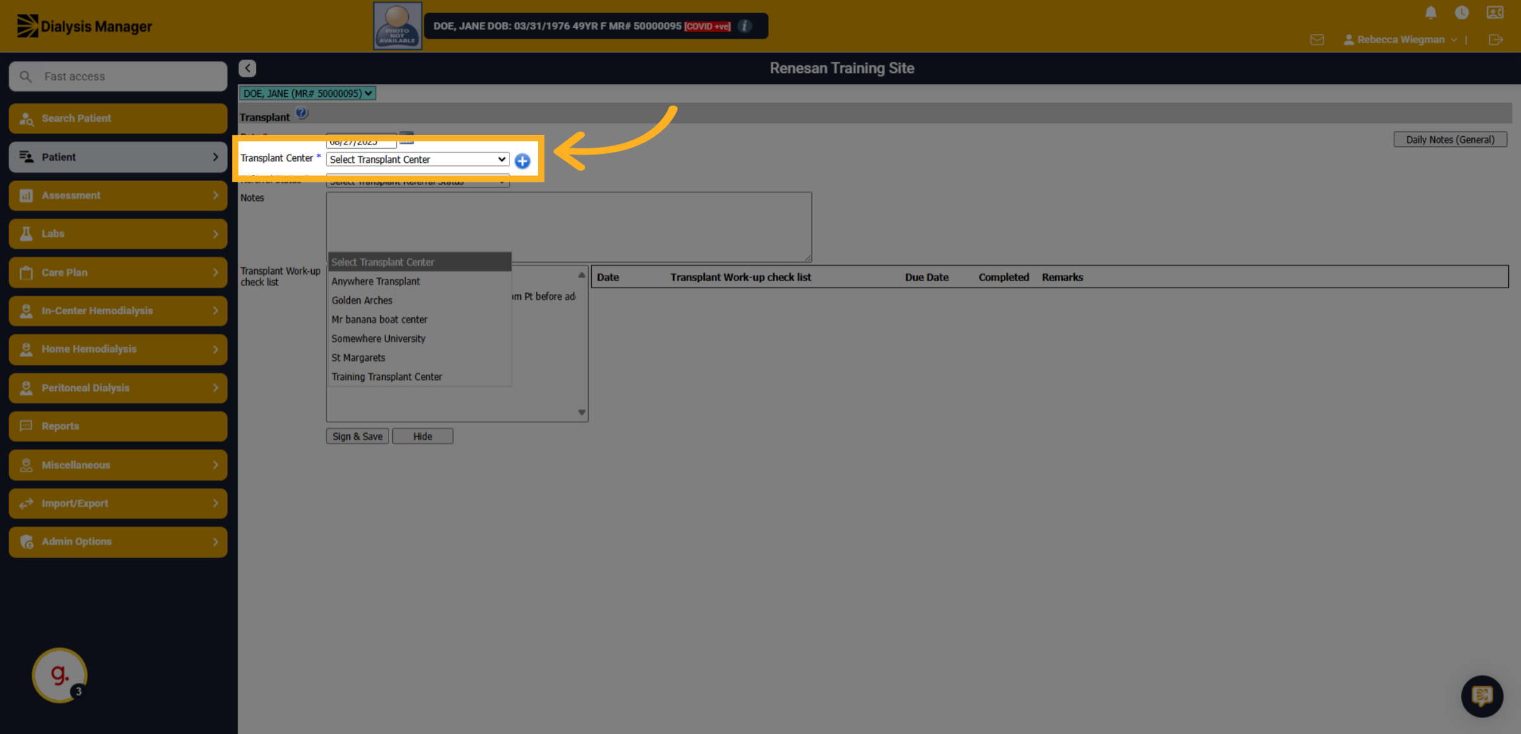1521x734 pixels.
Task: Open the Miscellaneous menu
Action: (x=118, y=465)
